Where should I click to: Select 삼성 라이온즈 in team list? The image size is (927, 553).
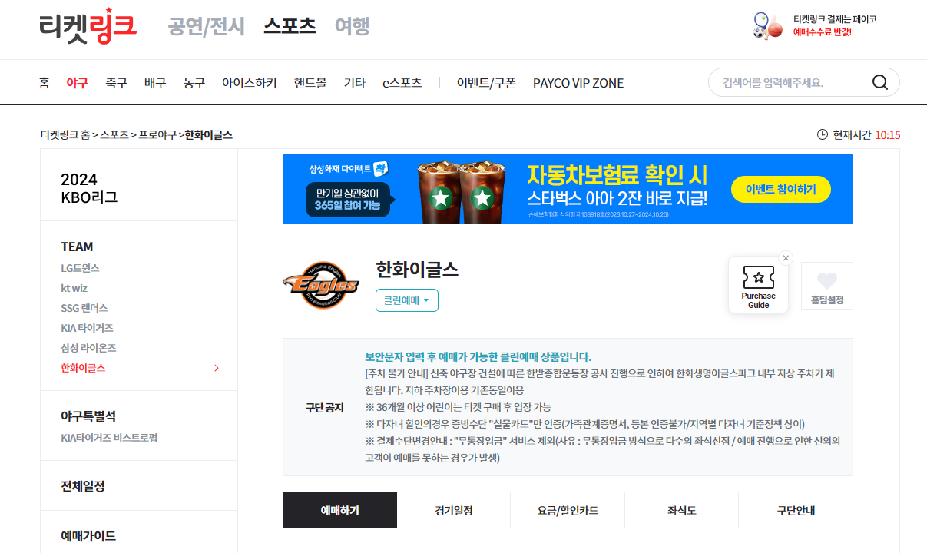(88, 348)
